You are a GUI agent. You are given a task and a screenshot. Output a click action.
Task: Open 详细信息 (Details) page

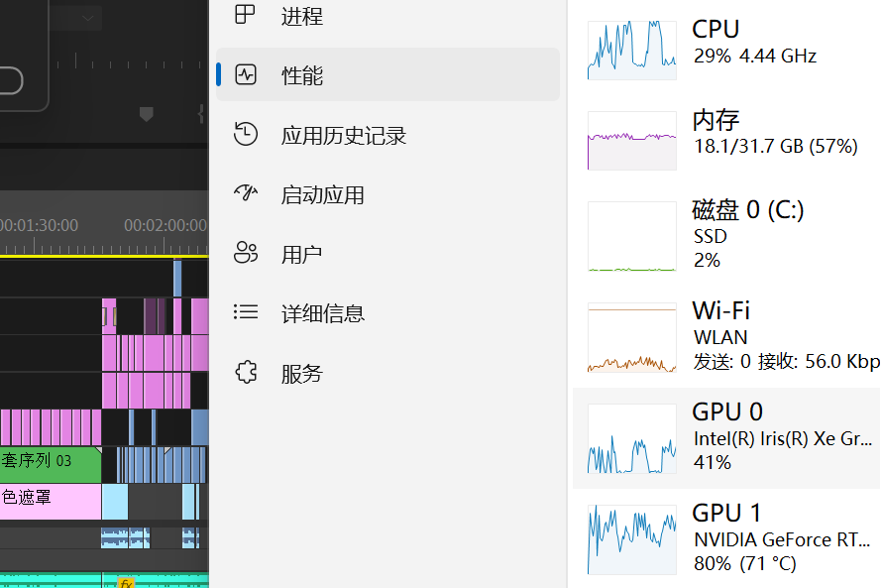click(x=387, y=313)
